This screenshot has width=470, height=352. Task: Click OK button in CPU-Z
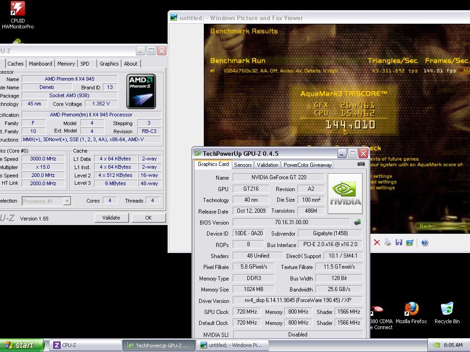(x=148, y=218)
